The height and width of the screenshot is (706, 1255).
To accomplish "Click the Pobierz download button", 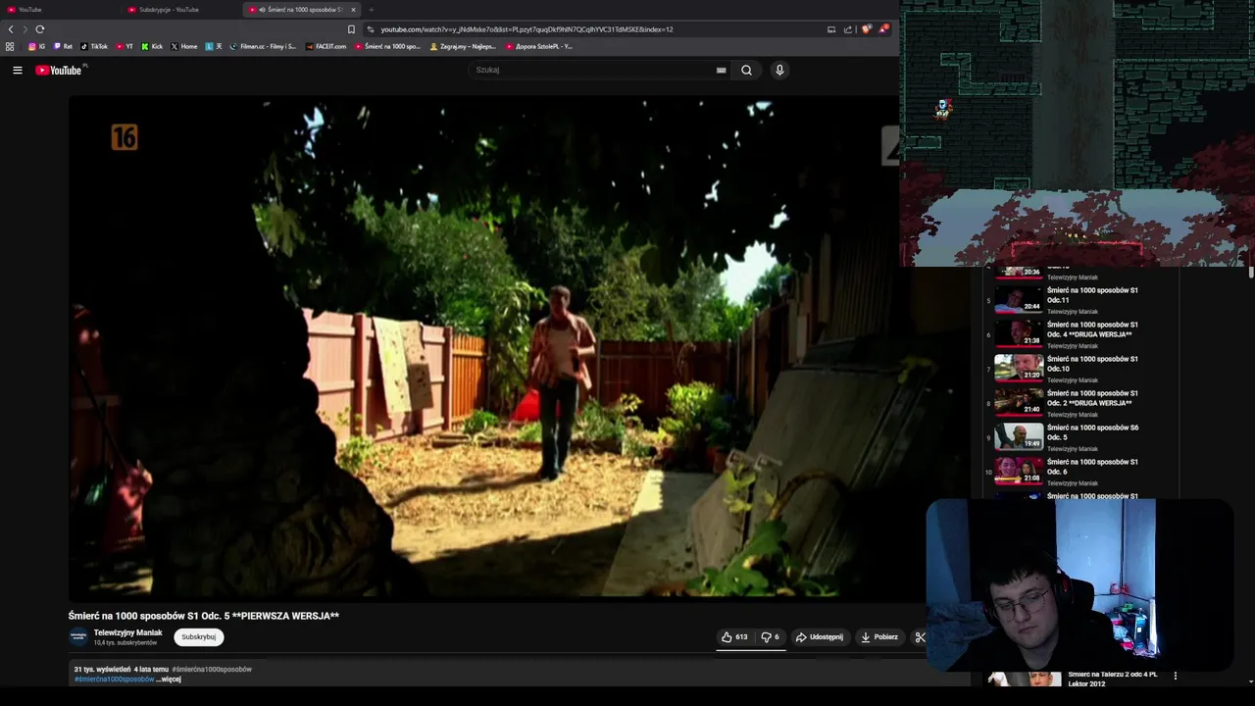I will click(879, 637).
